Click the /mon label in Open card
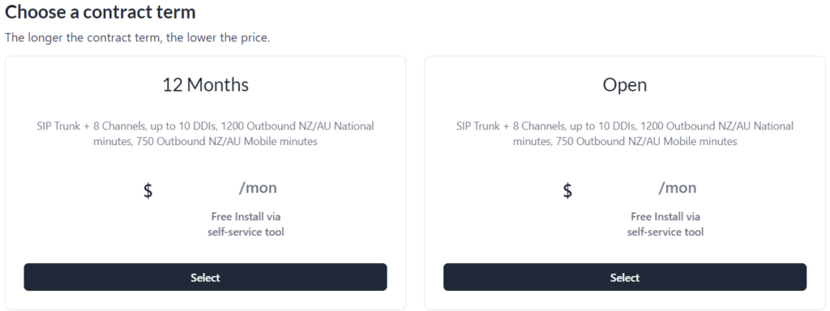 pos(678,188)
